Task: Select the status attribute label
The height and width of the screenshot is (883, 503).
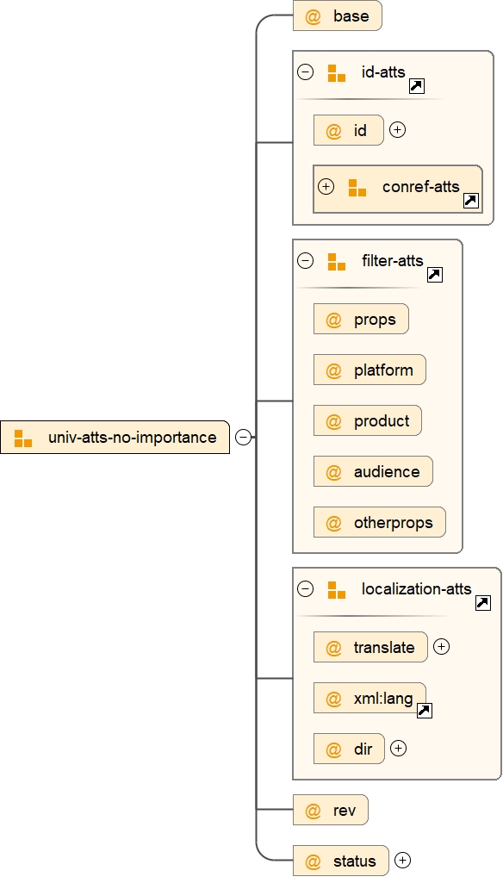Action: 354,861
